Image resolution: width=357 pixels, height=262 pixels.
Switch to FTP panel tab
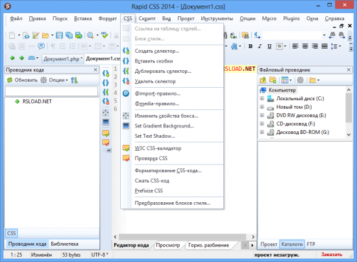click(311, 244)
